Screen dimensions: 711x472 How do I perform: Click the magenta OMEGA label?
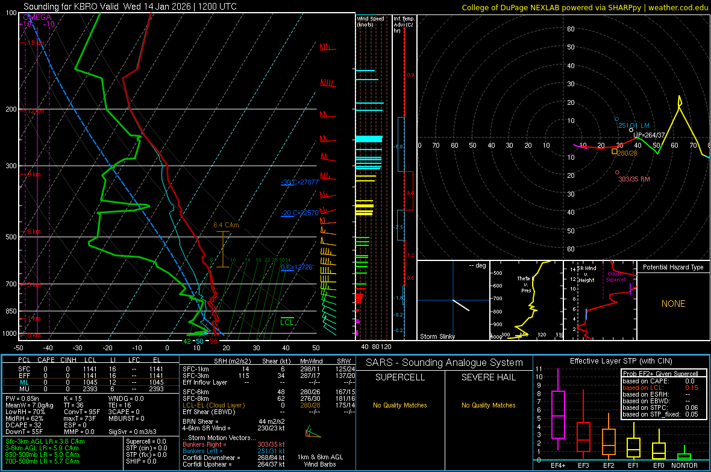[37, 17]
